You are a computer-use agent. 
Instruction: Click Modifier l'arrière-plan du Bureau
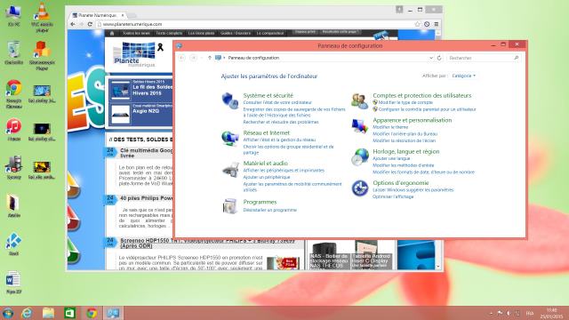click(405, 134)
